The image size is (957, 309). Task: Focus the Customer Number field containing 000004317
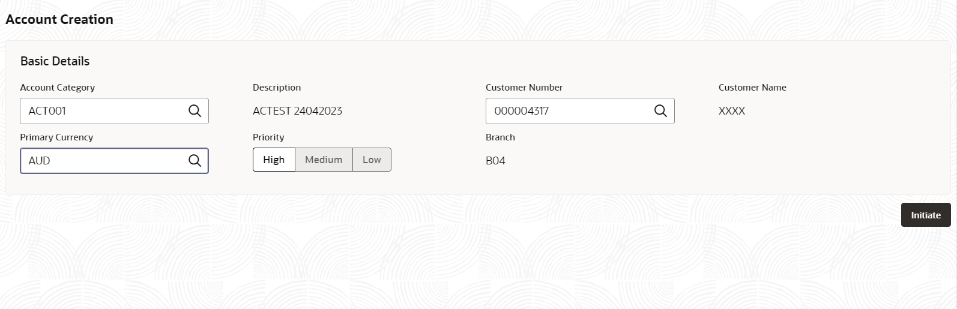click(x=580, y=111)
